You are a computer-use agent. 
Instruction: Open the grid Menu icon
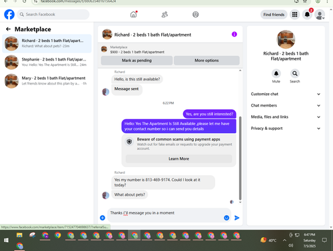coord(294,15)
